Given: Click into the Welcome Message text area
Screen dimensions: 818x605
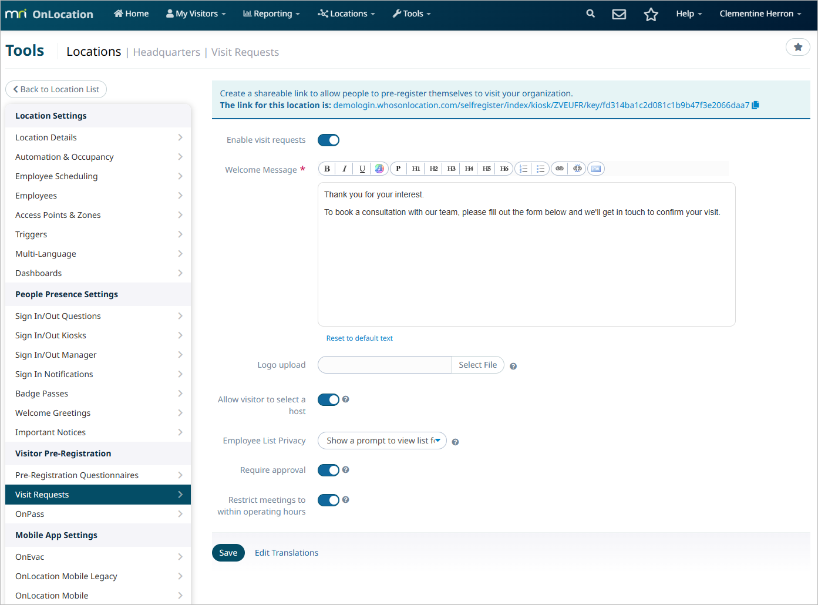Looking at the screenshot, I should pos(527,254).
